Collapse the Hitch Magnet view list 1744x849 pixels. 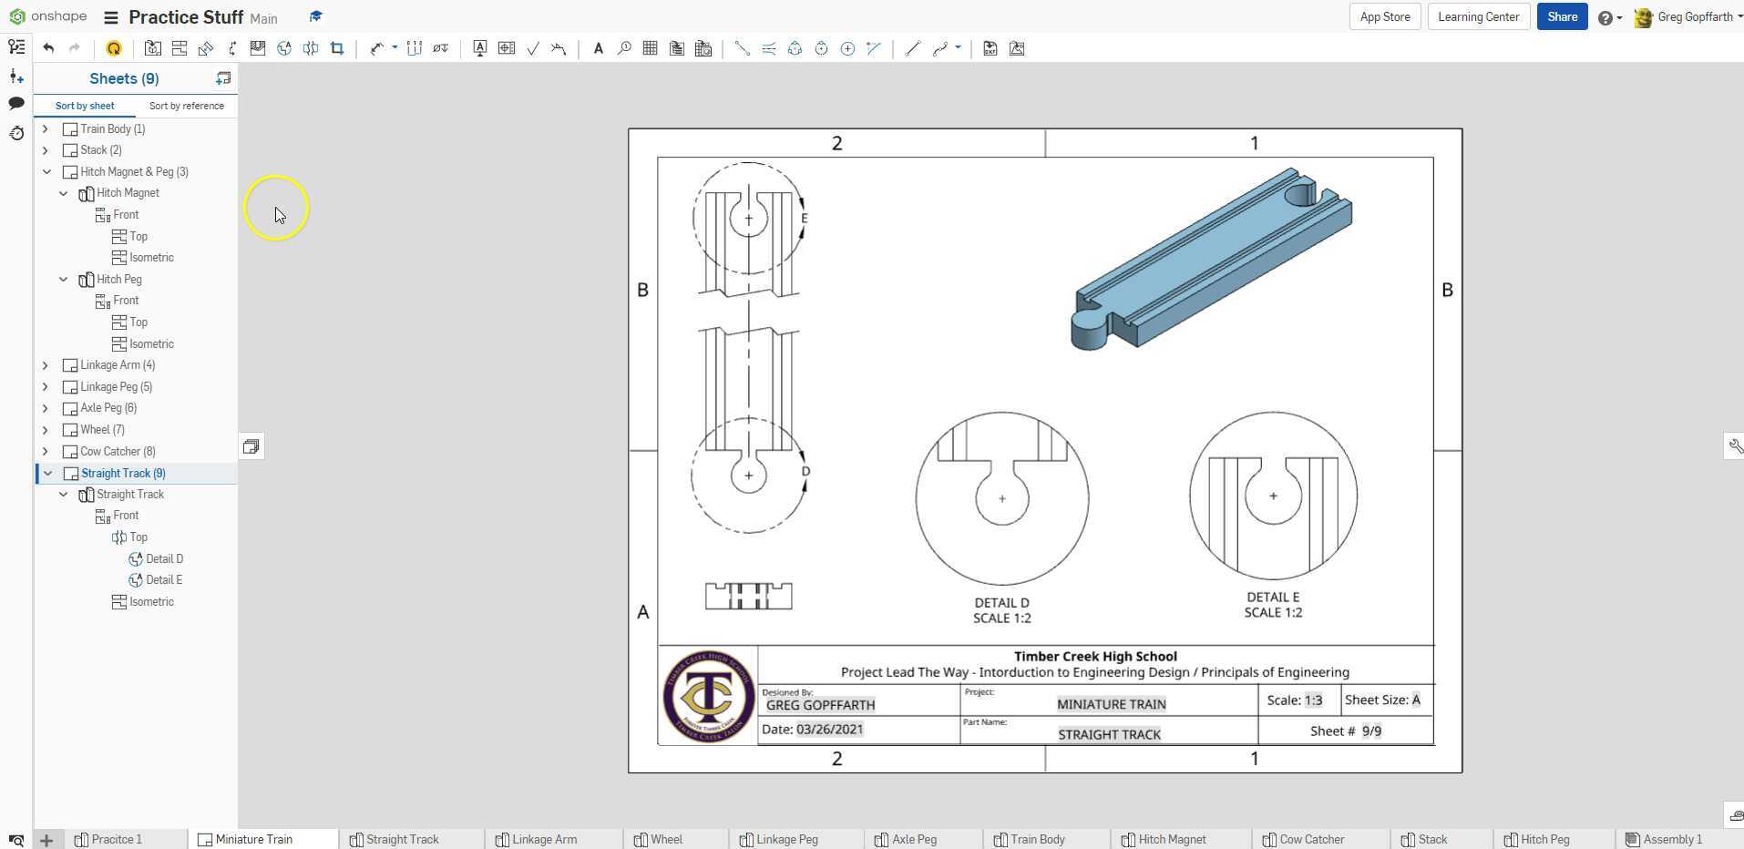coord(63,192)
